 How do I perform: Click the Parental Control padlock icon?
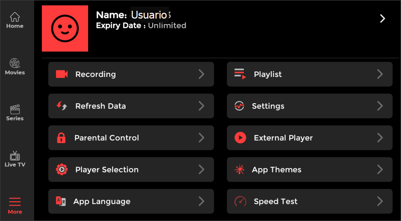click(x=61, y=138)
